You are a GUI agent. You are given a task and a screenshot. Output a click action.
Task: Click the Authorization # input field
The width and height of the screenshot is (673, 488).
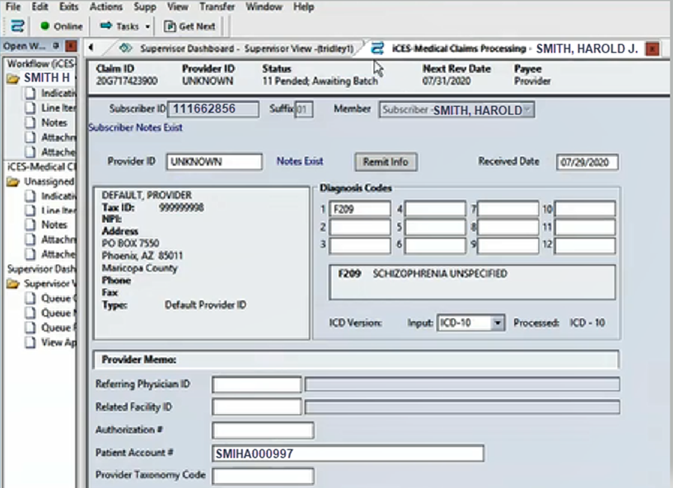click(263, 430)
